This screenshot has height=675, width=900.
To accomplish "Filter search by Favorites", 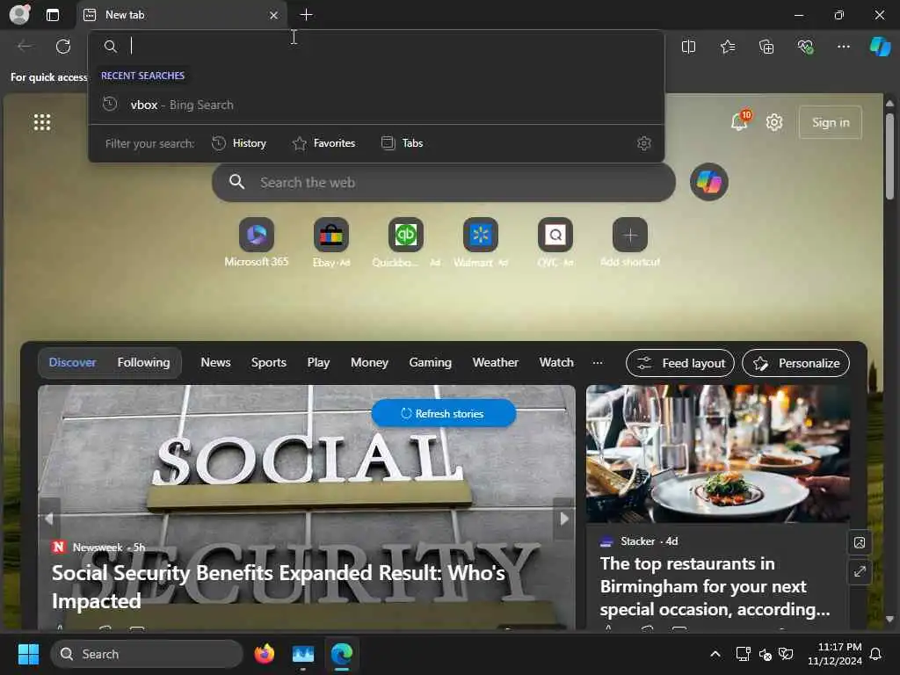I will tap(323, 143).
